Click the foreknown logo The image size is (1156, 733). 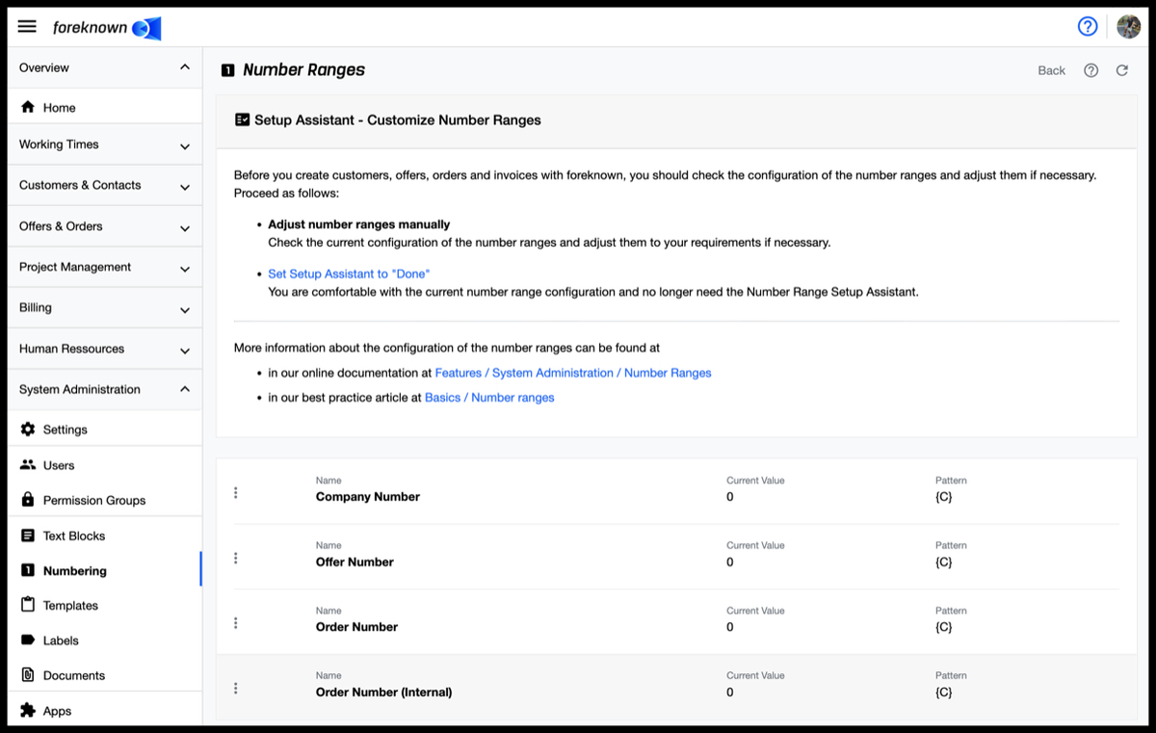[107, 28]
